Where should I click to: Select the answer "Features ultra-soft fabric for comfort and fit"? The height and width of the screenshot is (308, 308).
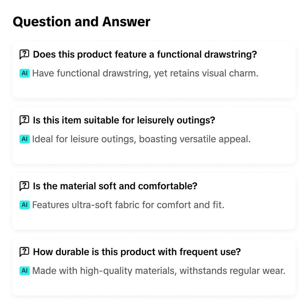128,205
